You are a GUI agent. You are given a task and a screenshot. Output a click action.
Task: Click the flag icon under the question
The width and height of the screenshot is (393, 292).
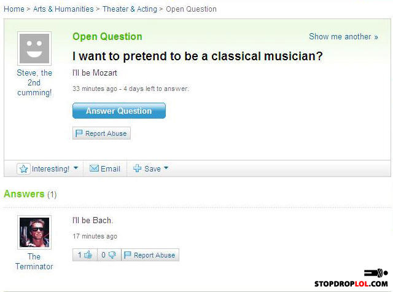pyautogui.click(x=79, y=133)
